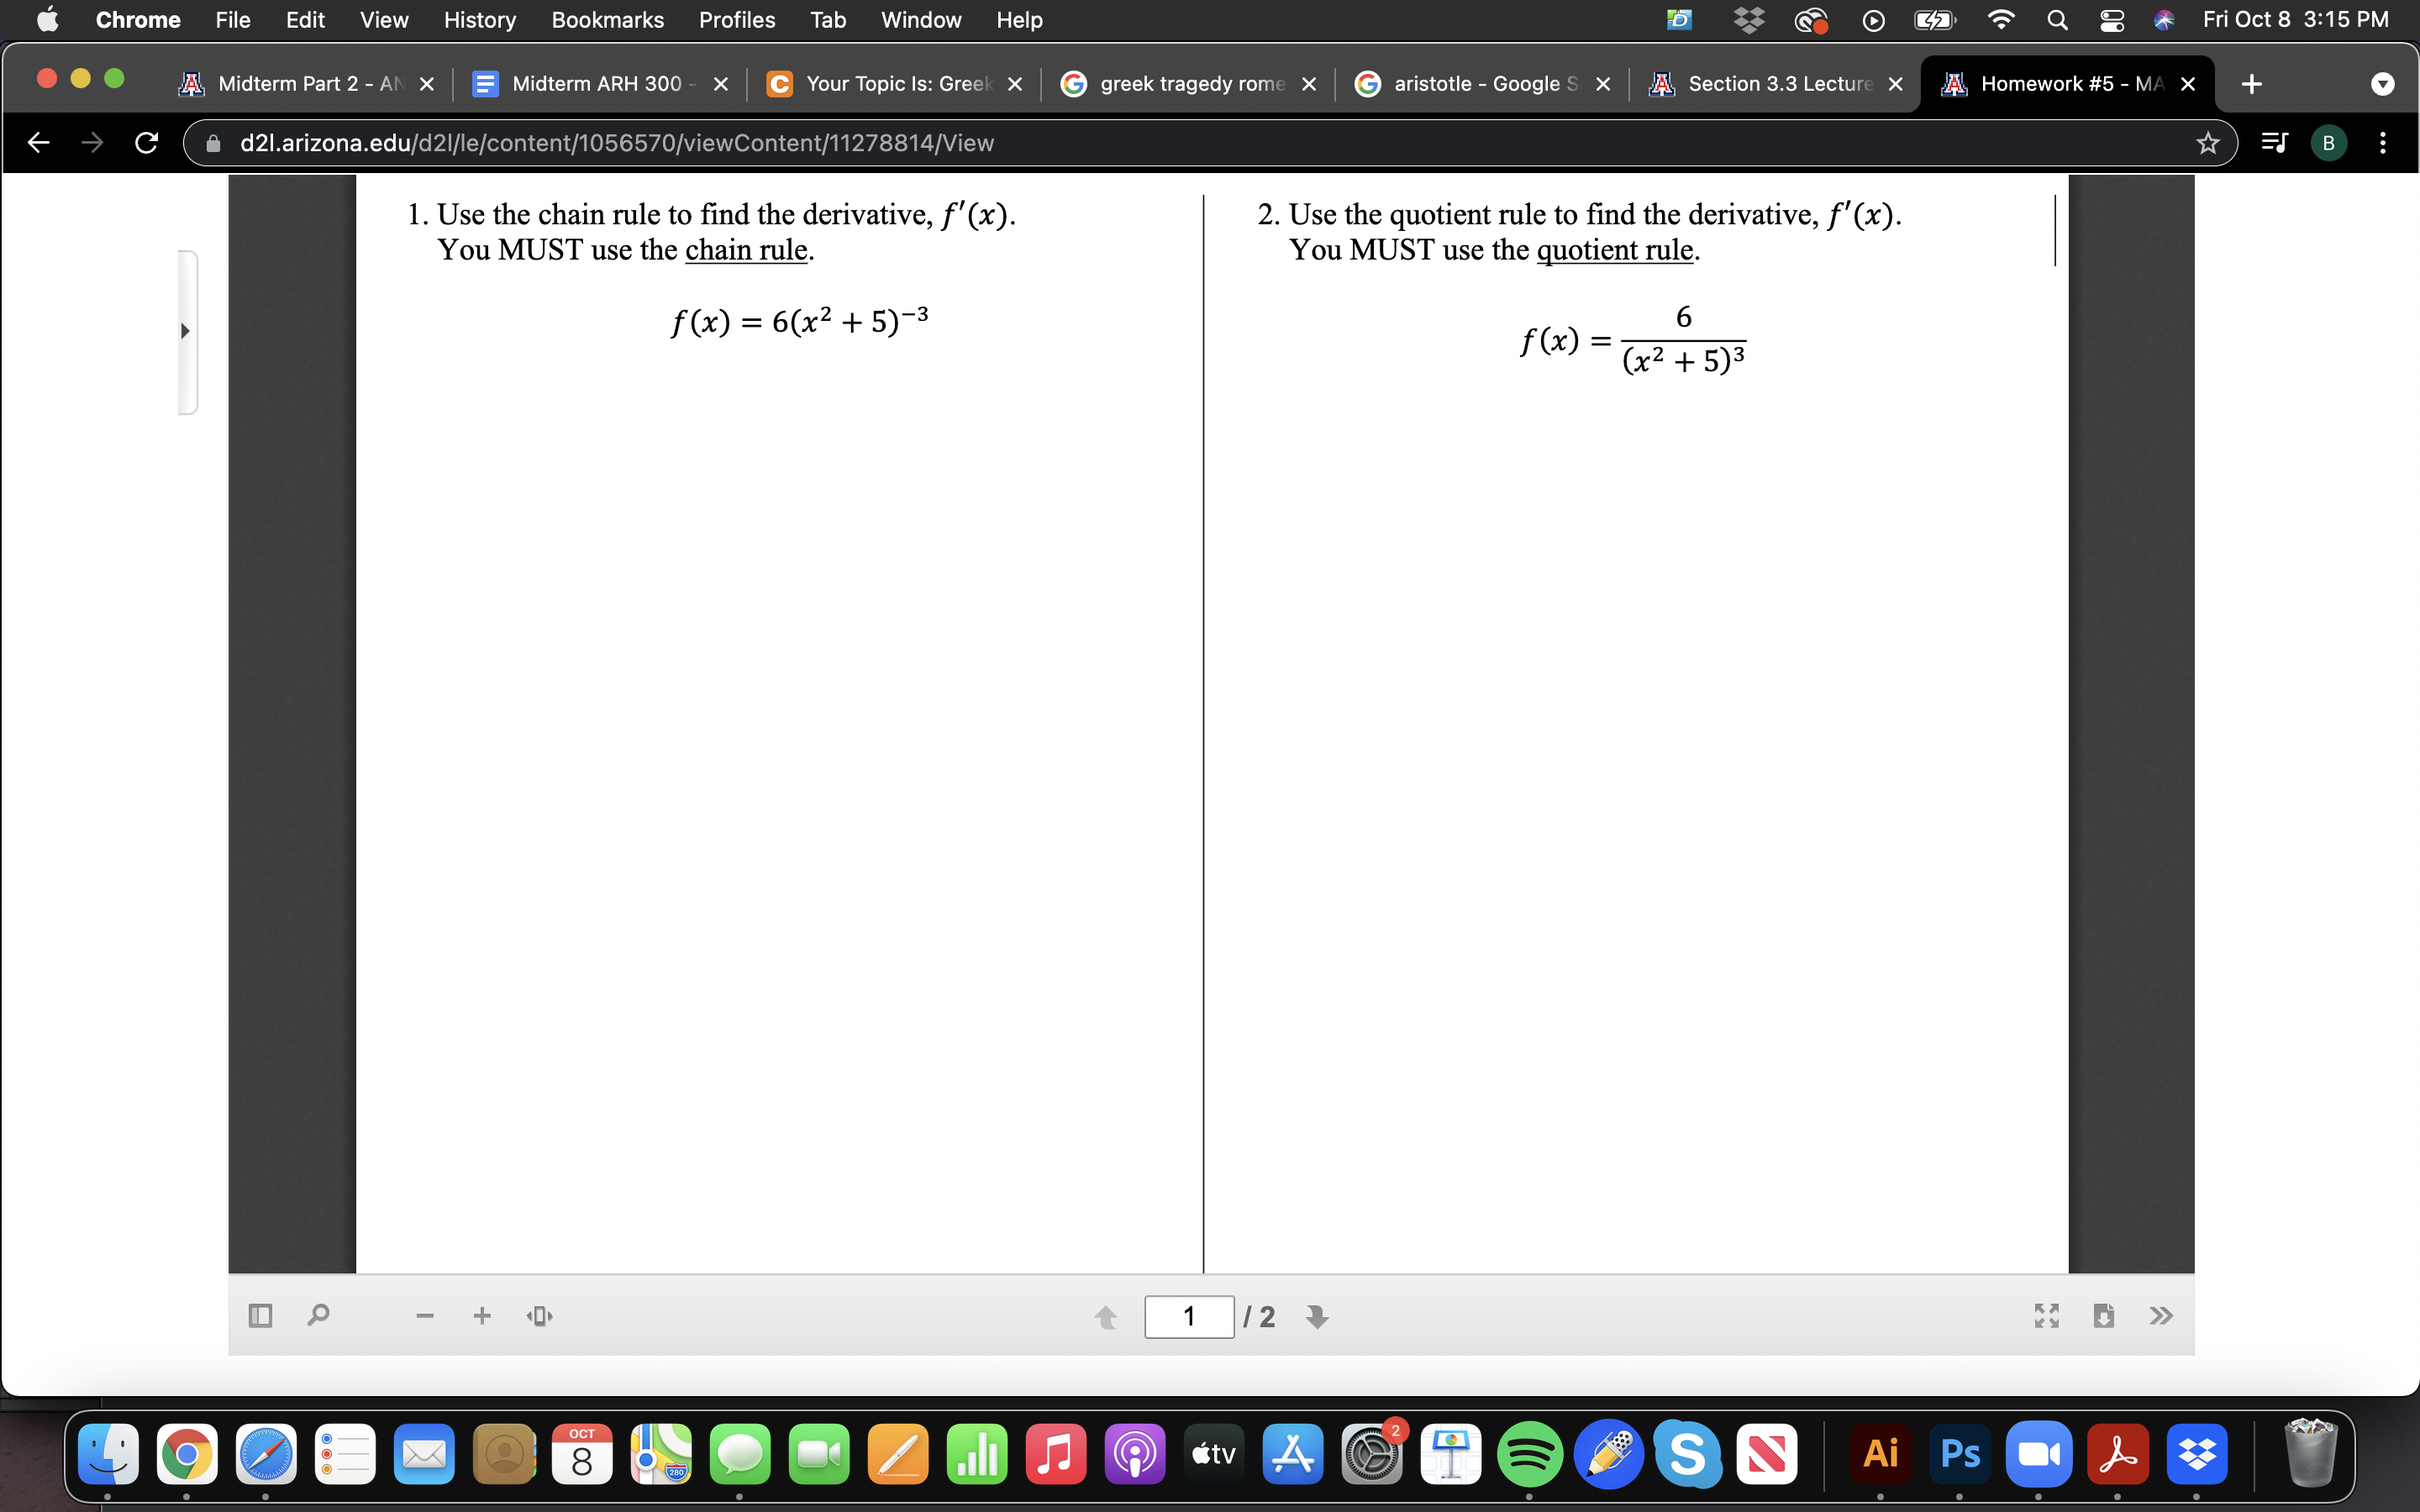Open Spotify from the dock
The height and width of the screenshot is (1512, 2420).
[x=1532, y=1454]
